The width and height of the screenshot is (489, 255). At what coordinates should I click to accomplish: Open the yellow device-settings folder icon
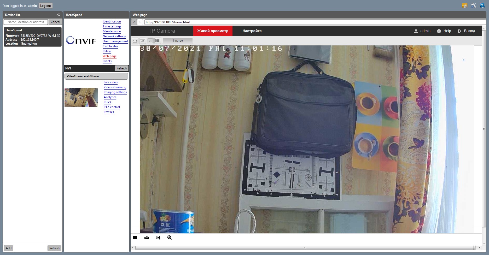coord(464,5)
